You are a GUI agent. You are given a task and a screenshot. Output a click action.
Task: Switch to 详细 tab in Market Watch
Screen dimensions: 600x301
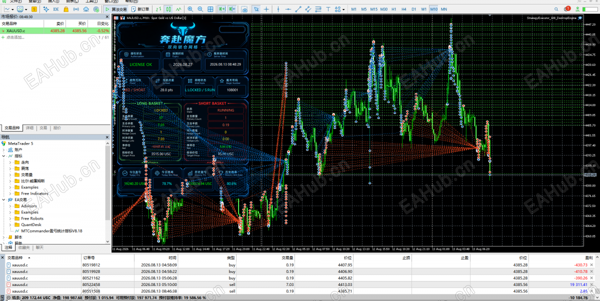(x=30, y=128)
